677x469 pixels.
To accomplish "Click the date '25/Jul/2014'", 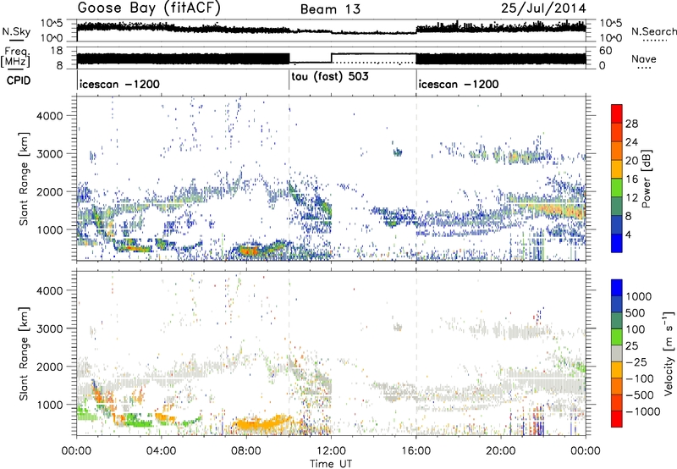I will [543, 8].
